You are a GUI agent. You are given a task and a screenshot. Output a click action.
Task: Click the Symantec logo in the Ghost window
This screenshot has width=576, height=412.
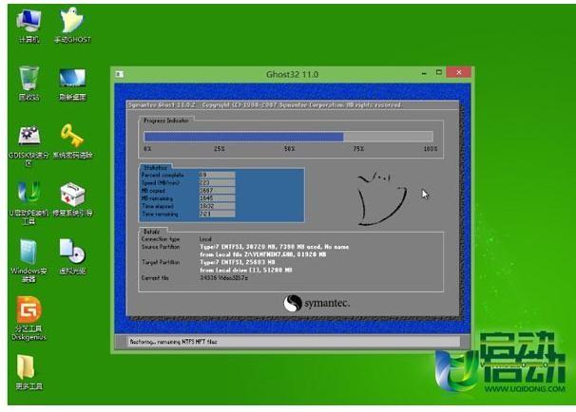click(x=317, y=304)
